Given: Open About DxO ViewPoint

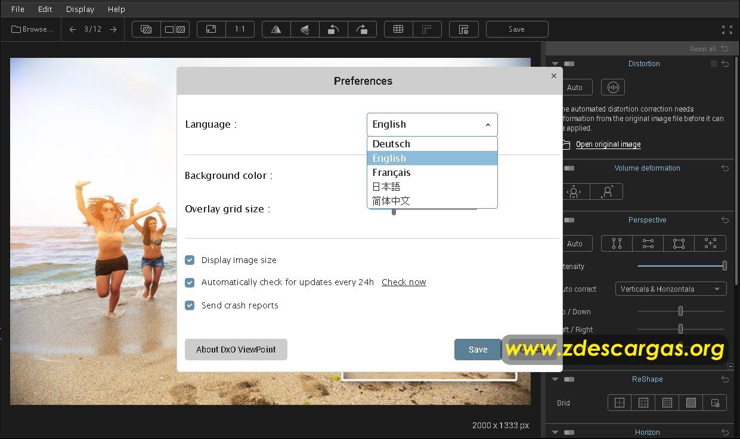Looking at the screenshot, I should [x=236, y=350].
